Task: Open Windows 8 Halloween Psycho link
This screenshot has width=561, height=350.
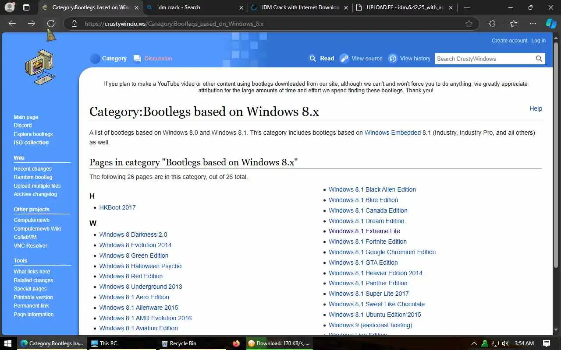Action: click(140, 266)
